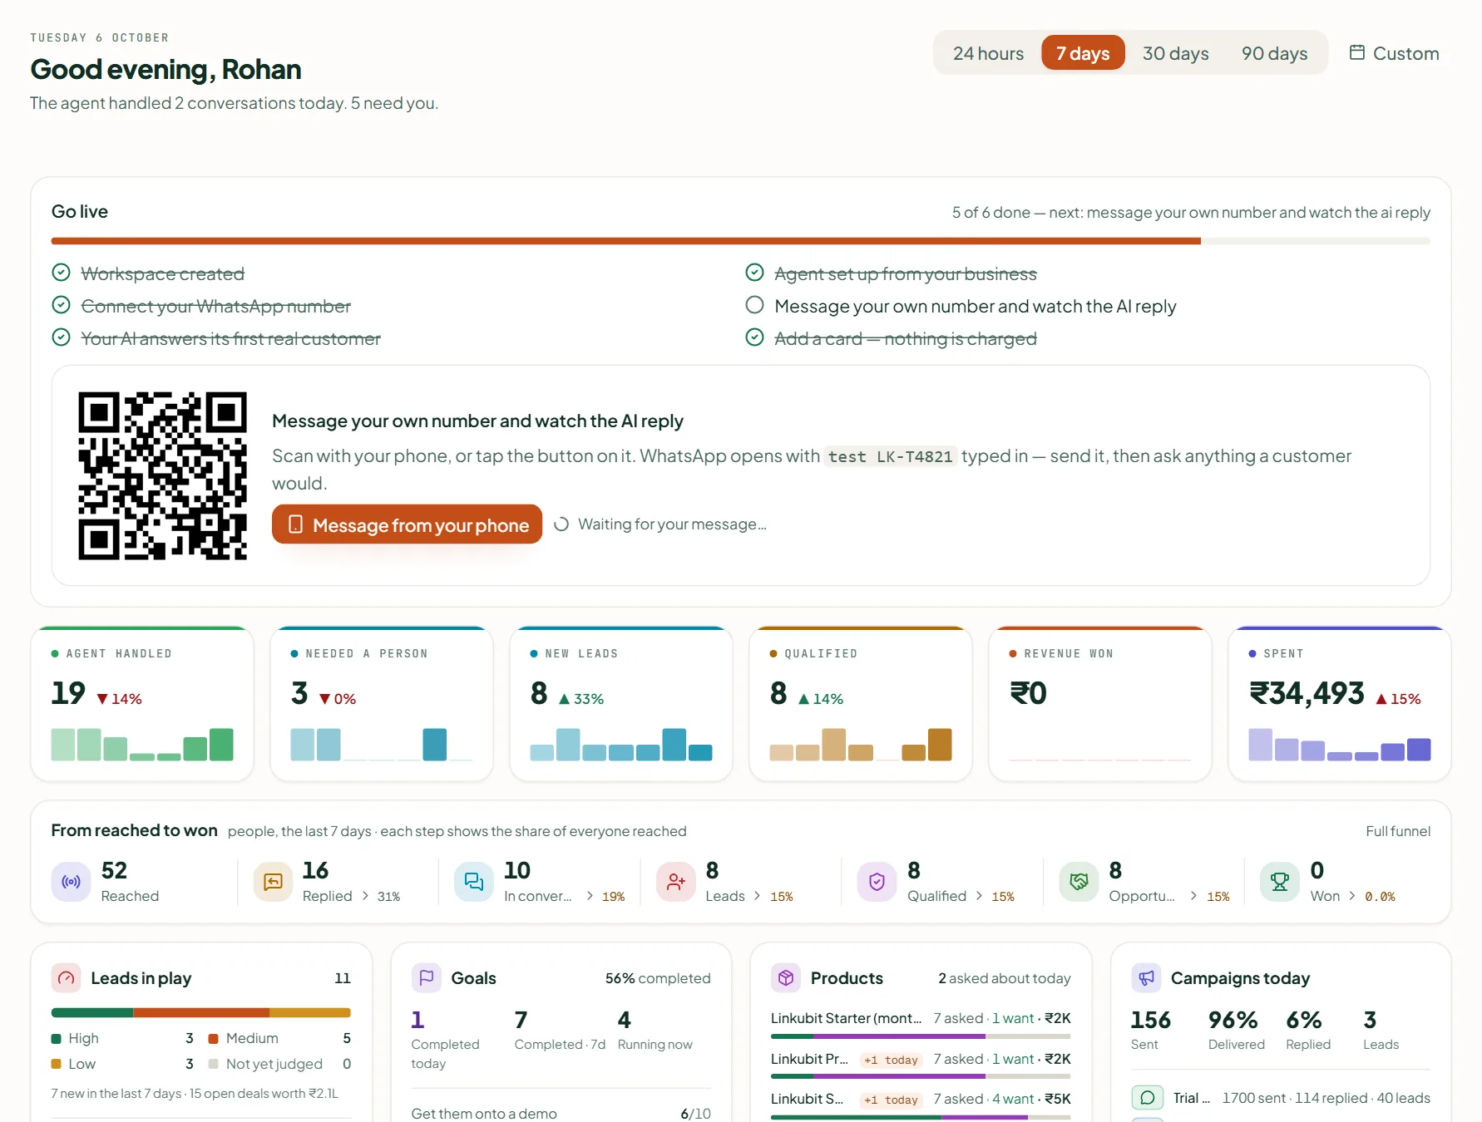1482x1122 pixels.
Task: Click the calendar icon beside Custom
Action: [1356, 52]
